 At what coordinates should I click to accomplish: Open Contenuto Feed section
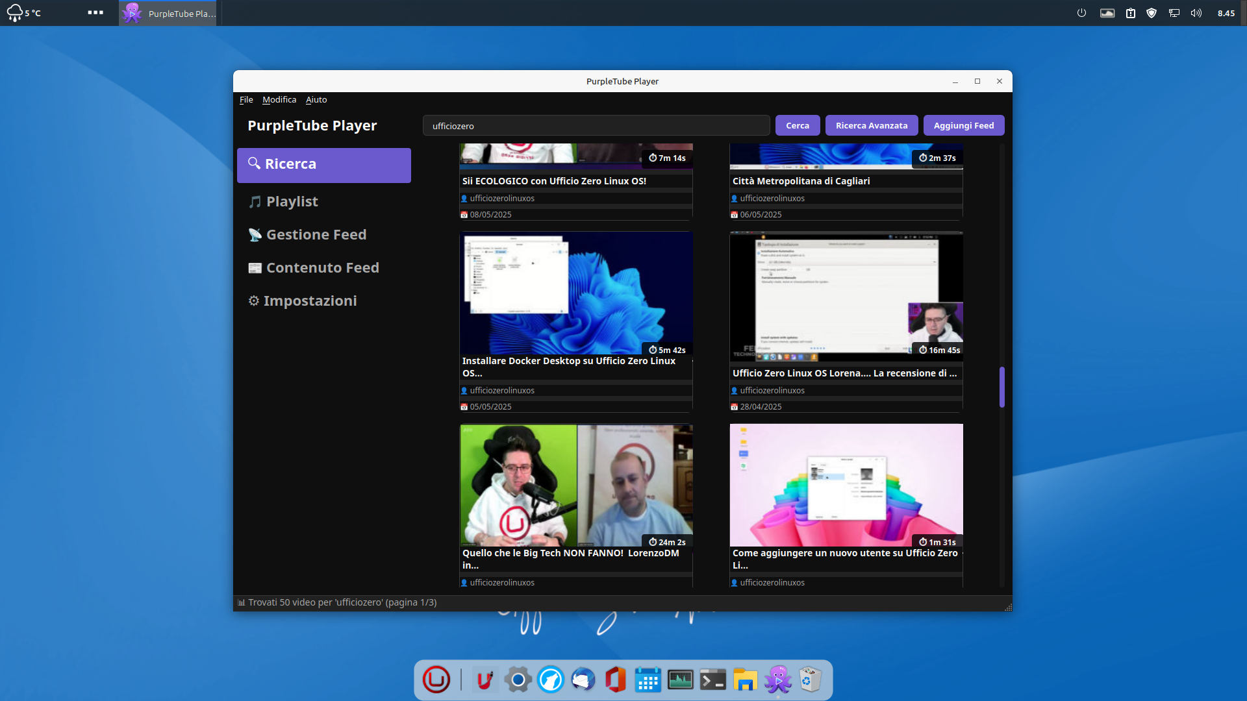point(322,268)
